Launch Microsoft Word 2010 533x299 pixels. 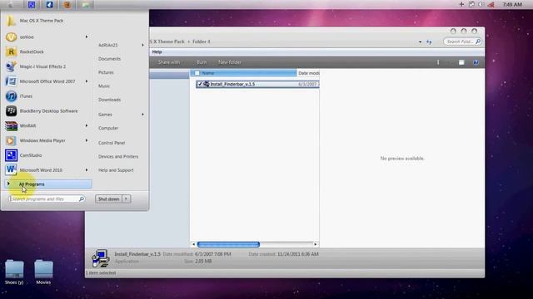(41, 170)
